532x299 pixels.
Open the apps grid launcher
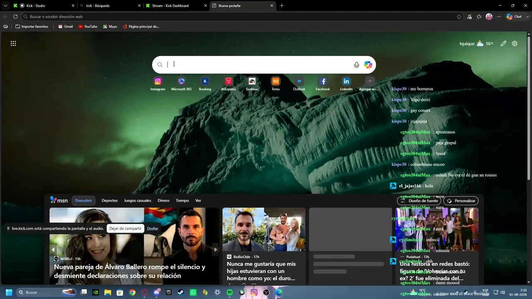click(x=13, y=44)
